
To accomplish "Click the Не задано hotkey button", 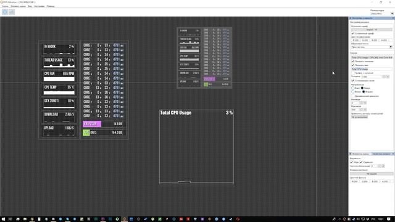I will [372, 174].
